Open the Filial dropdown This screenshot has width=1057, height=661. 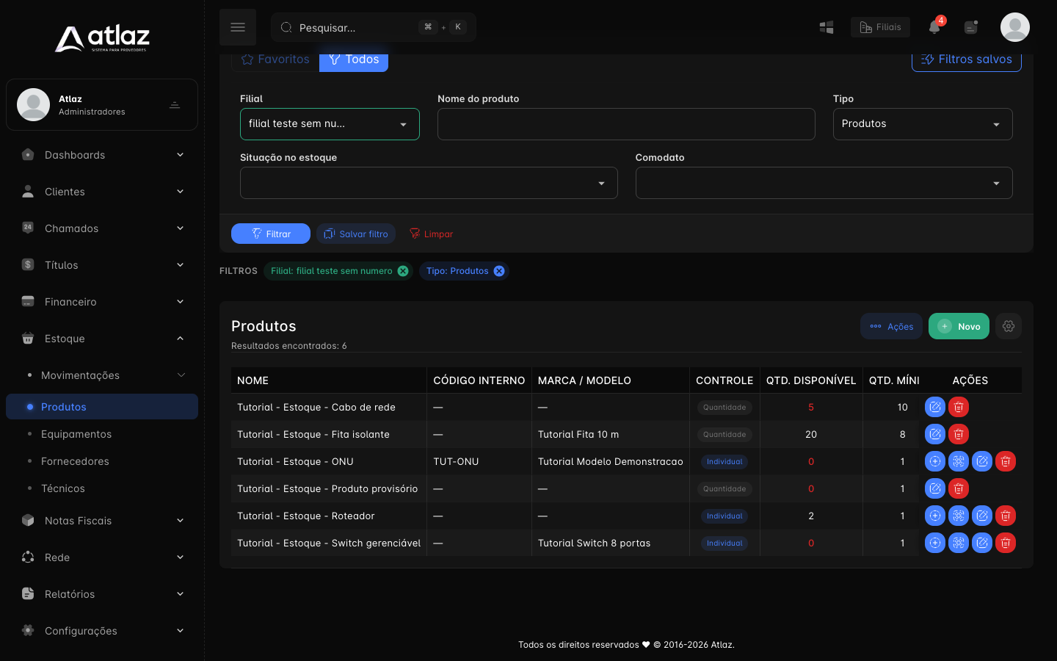330,124
